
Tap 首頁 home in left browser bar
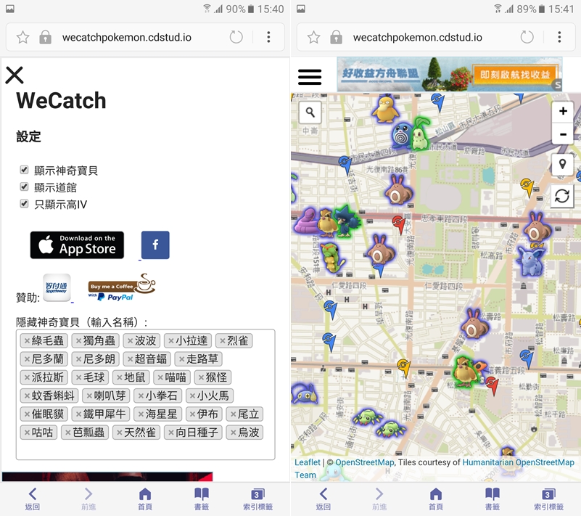click(145, 499)
